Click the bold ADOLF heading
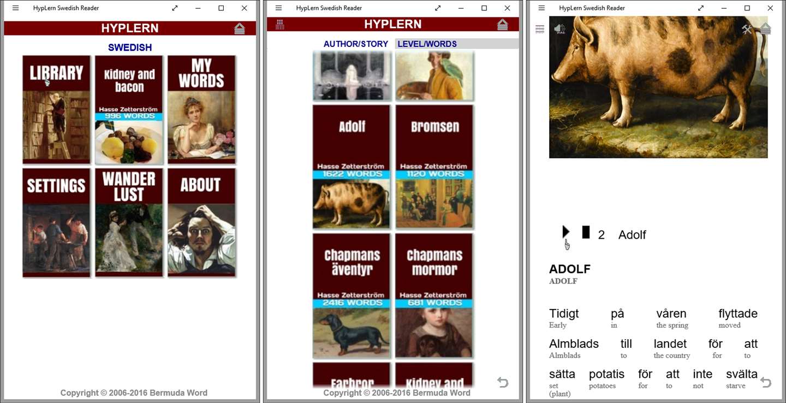The height and width of the screenshot is (403, 786). [x=570, y=269]
